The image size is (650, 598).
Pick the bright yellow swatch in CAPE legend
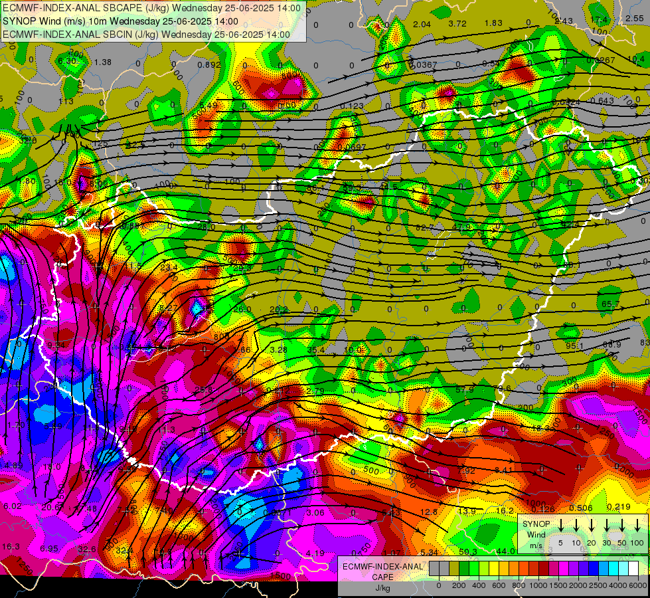(x=494, y=568)
